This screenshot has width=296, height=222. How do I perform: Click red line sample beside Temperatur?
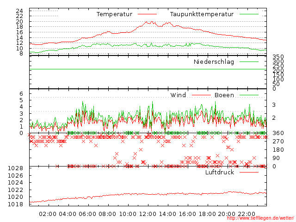(147, 14)
